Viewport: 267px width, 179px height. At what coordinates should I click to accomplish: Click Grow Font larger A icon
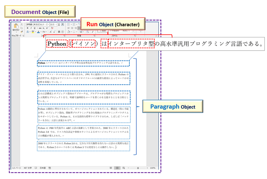(51, 32)
